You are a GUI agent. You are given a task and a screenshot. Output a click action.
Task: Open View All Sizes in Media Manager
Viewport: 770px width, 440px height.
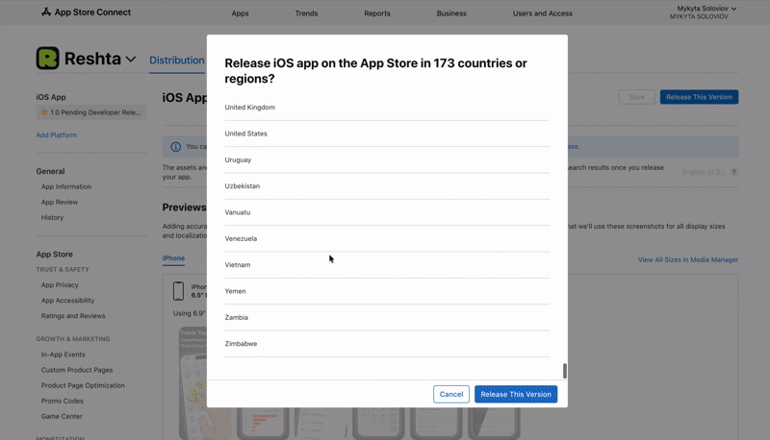[688, 259]
